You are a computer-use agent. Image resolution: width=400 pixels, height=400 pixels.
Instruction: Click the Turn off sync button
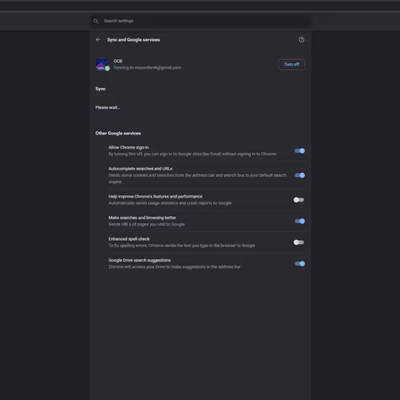(291, 64)
